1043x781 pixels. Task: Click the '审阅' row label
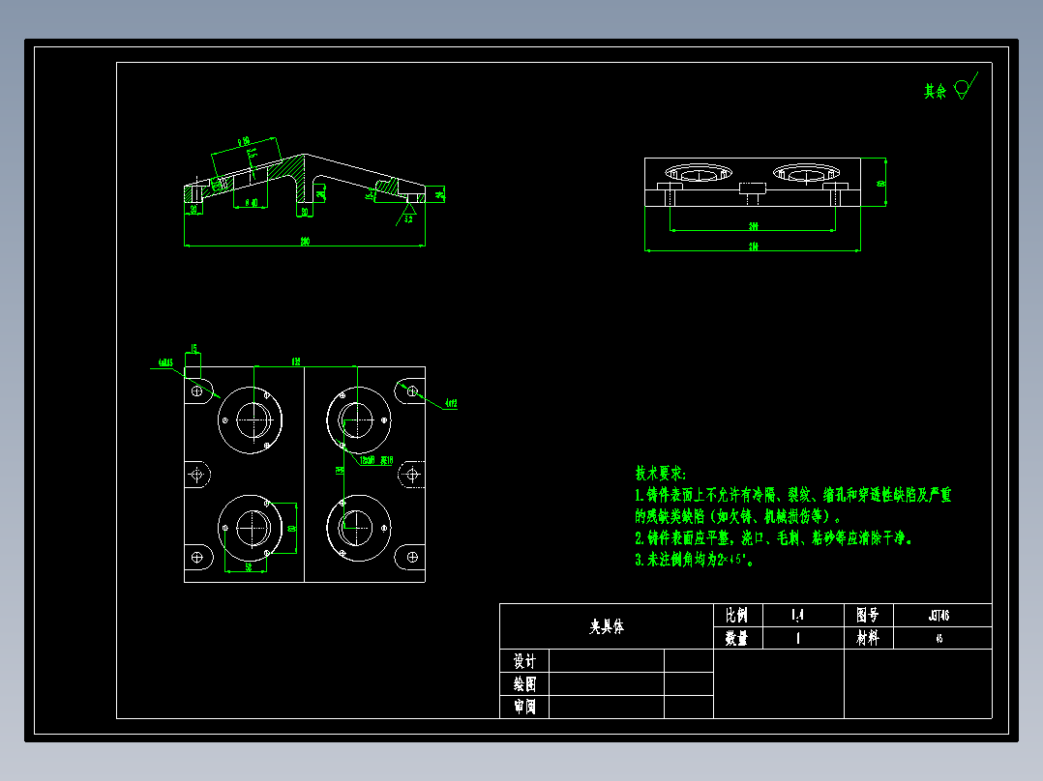524,707
